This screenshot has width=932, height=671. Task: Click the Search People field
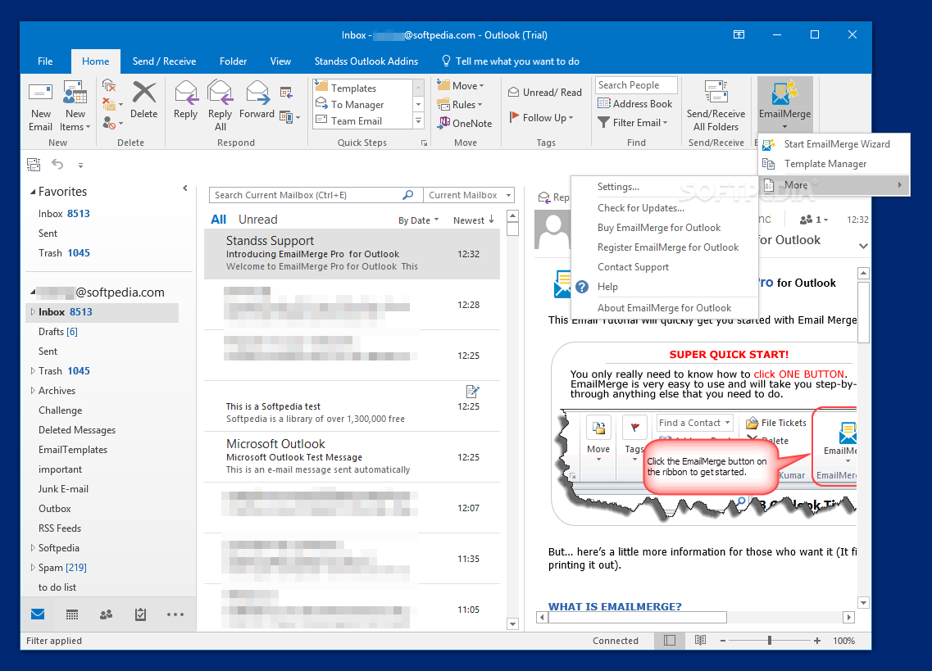pyautogui.click(x=636, y=85)
